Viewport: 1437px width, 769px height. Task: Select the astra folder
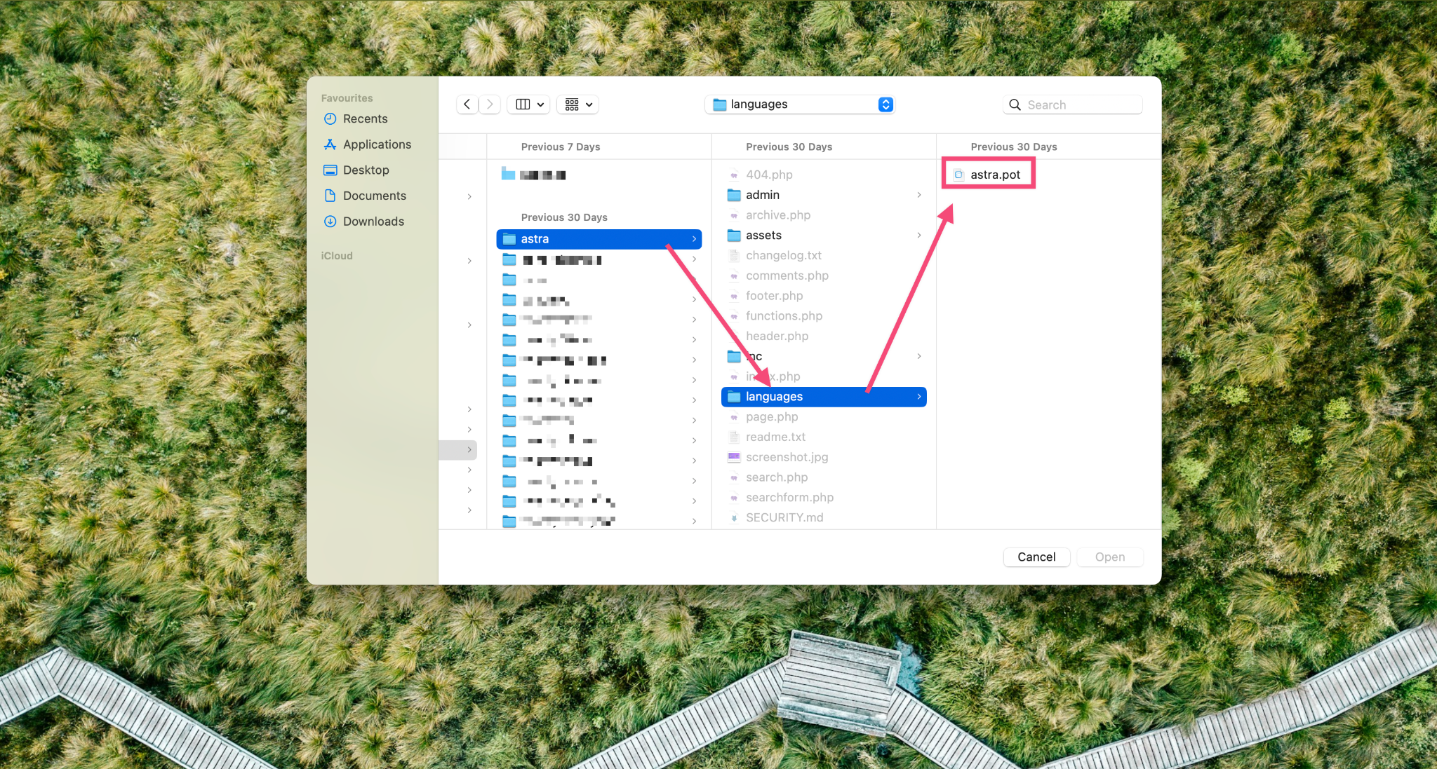535,239
